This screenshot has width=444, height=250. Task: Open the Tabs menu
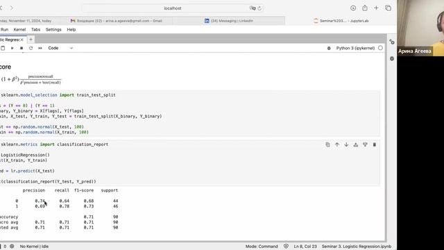coord(35,29)
